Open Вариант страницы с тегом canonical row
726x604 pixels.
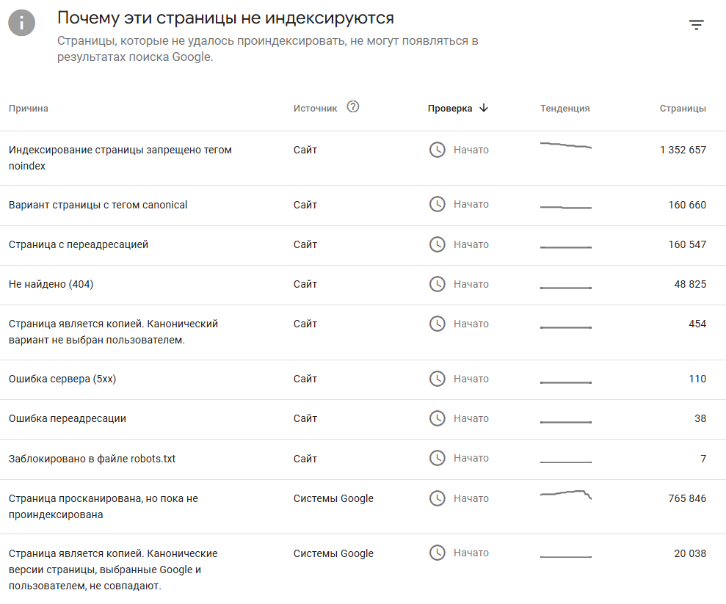[x=363, y=205]
